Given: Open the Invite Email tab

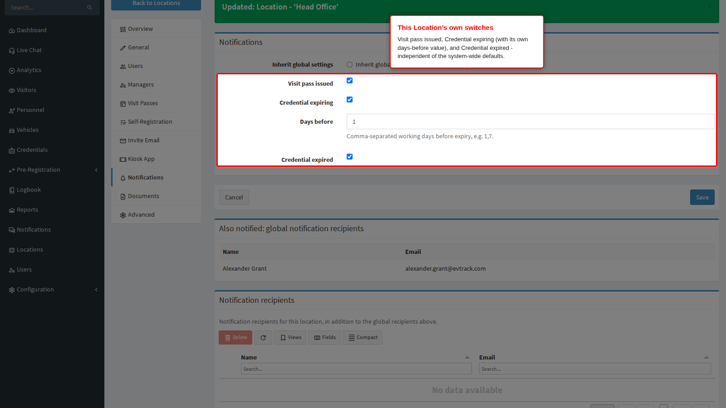Looking at the screenshot, I should 156,141.
